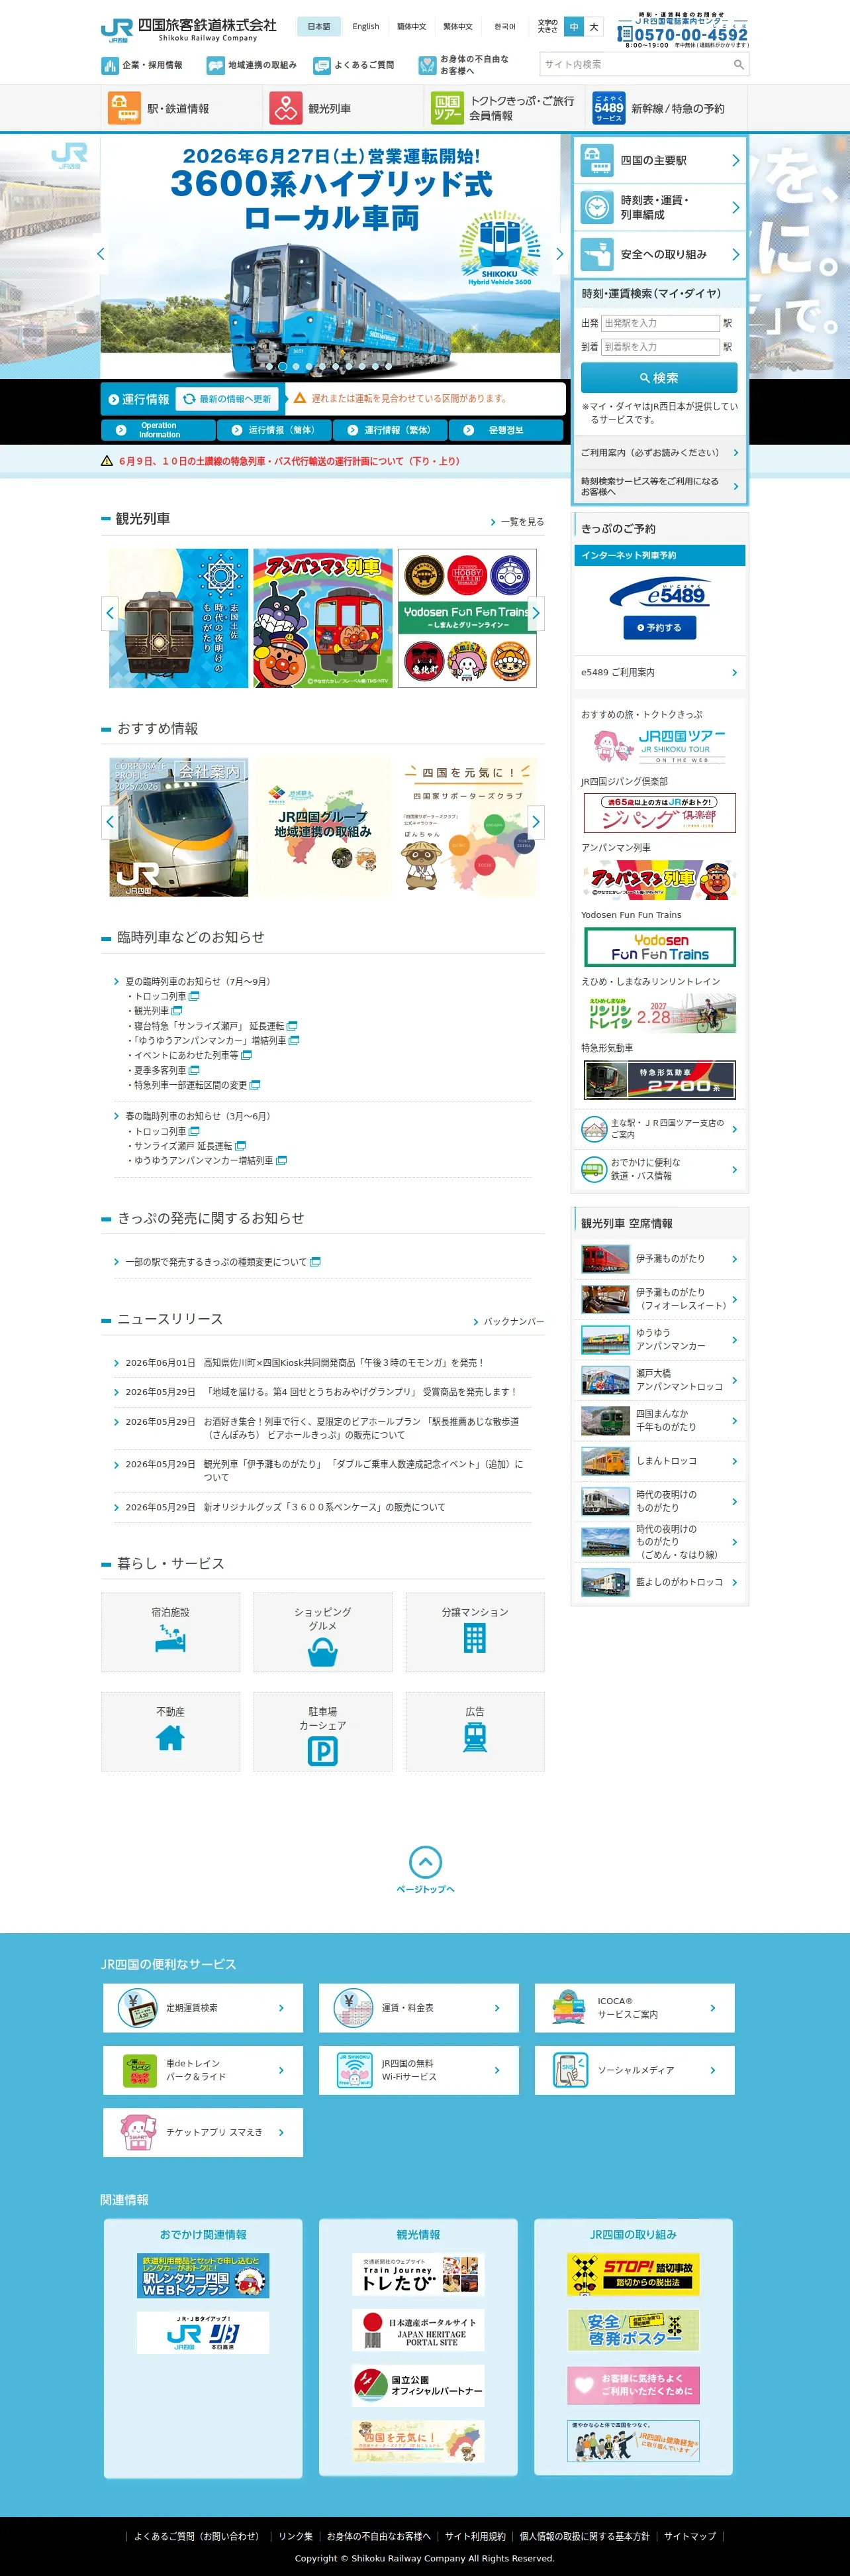Set font size to 大
This screenshot has height=2576, width=850.
593,27
